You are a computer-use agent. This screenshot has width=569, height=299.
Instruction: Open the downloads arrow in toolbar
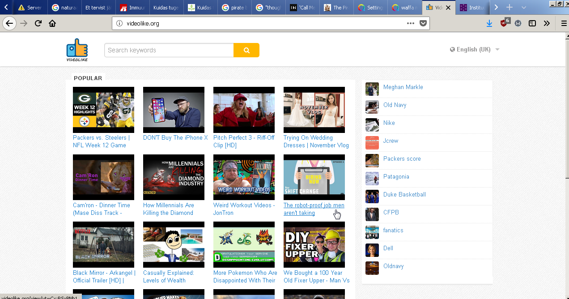pyautogui.click(x=489, y=23)
